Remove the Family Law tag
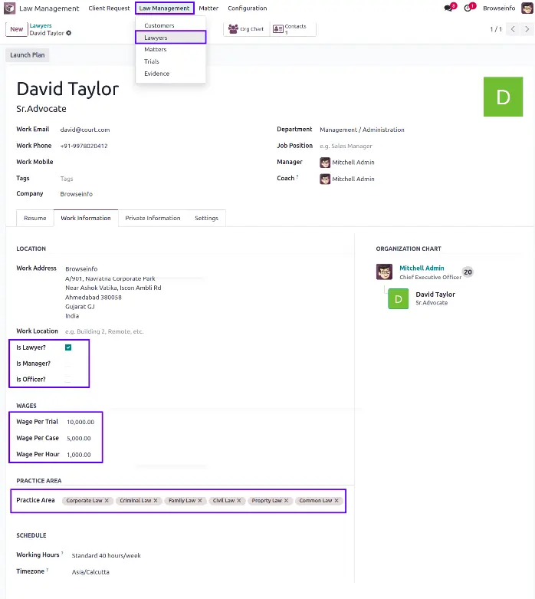This screenshot has width=535, height=599. [200, 500]
